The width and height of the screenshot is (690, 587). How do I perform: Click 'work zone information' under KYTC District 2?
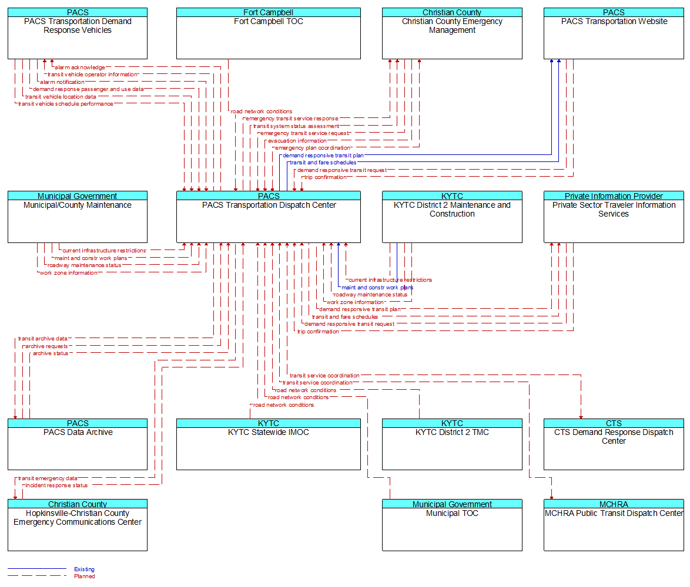click(355, 302)
